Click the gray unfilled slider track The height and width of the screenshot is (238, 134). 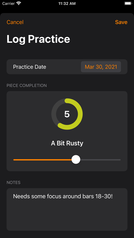(100, 160)
